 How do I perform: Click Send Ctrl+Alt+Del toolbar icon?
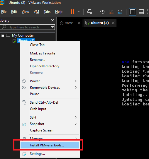90,12
